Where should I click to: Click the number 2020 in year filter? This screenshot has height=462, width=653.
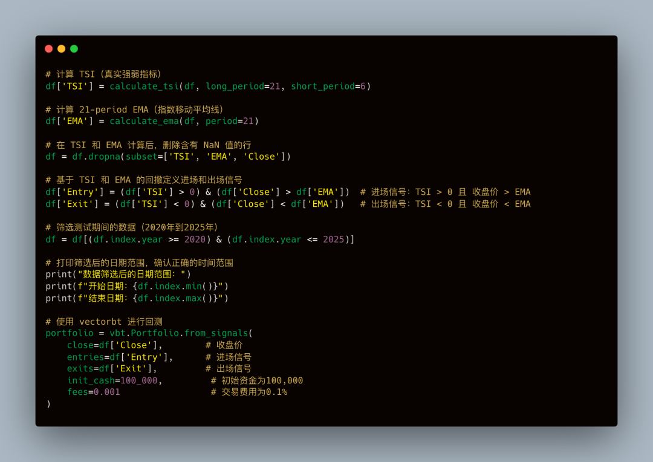click(195, 239)
